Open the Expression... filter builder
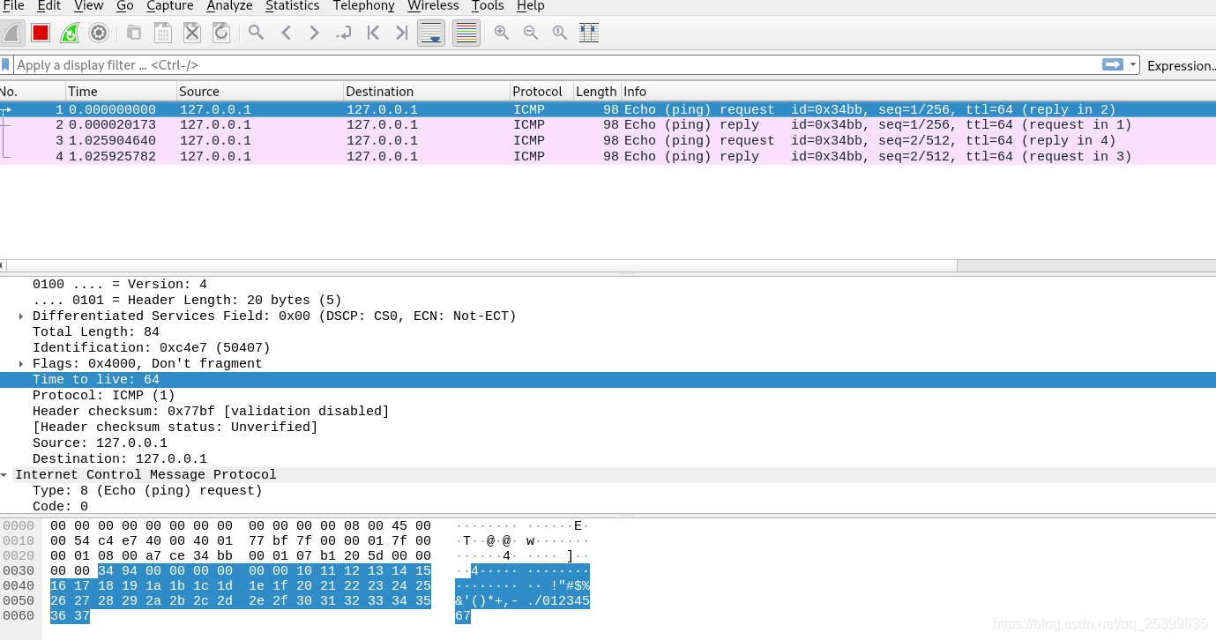1216x640 pixels. (x=1181, y=65)
